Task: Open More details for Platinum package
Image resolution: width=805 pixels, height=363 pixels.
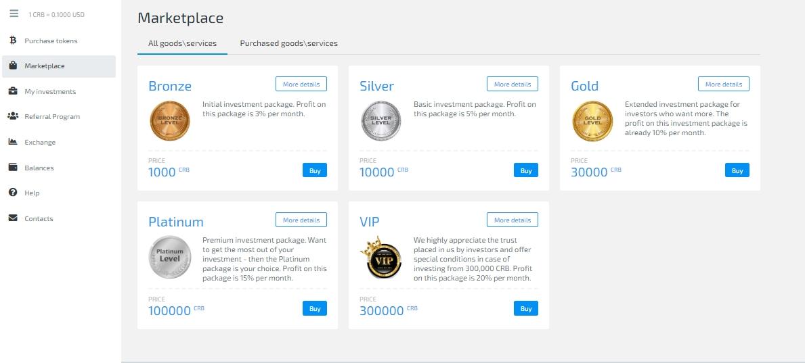Action: click(x=301, y=220)
